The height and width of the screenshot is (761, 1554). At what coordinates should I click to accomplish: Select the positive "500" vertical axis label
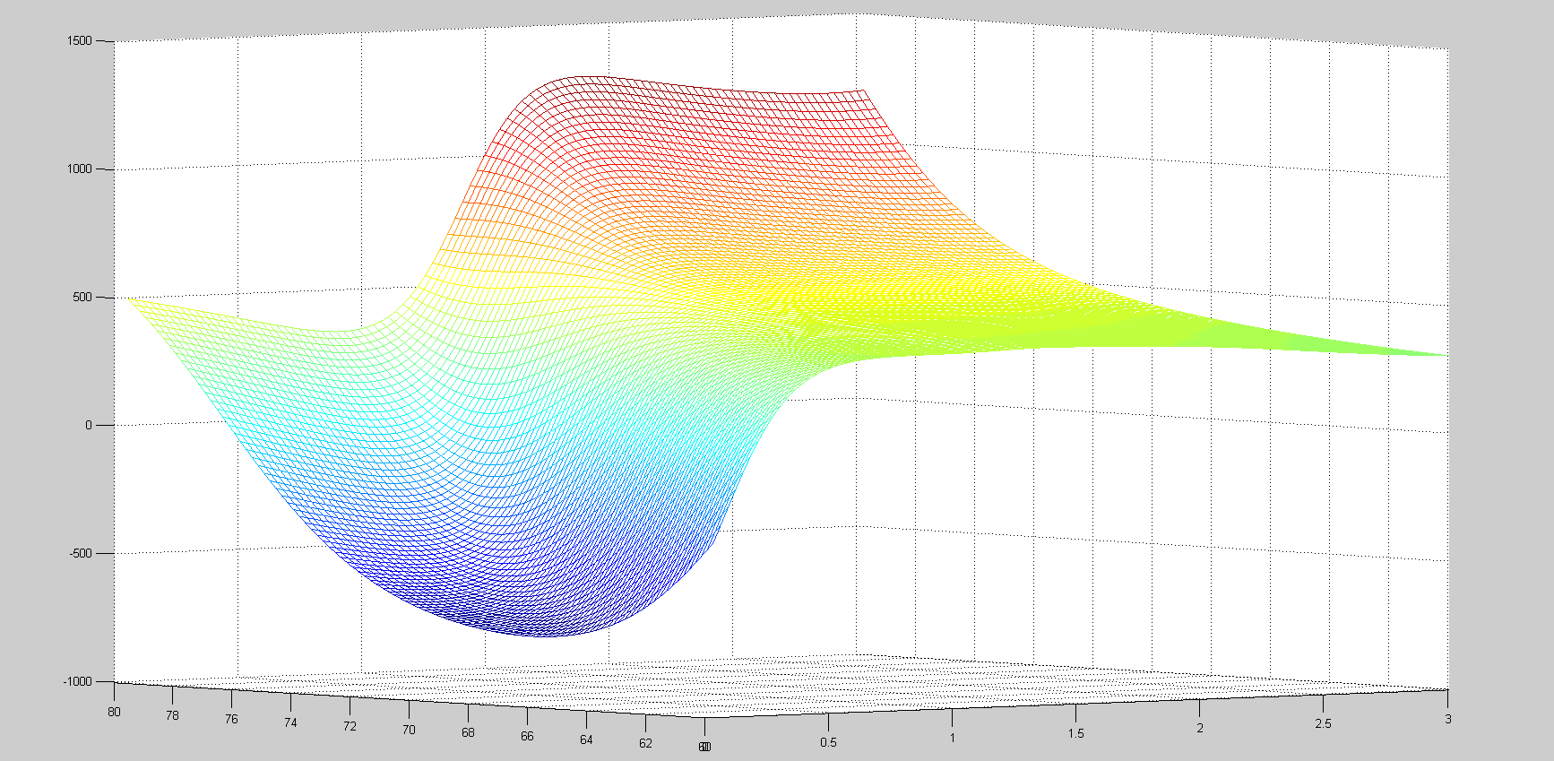click(82, 298)
